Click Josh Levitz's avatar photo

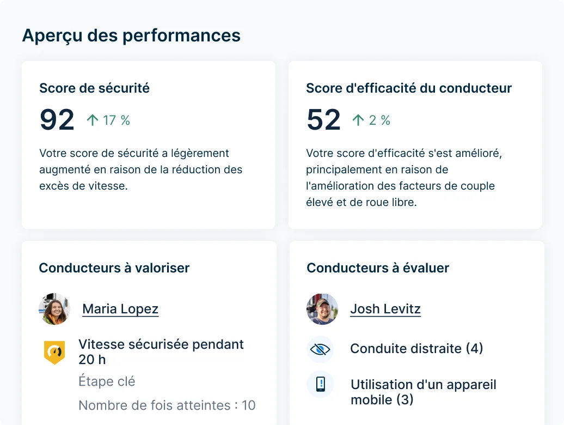click(322, 309)
